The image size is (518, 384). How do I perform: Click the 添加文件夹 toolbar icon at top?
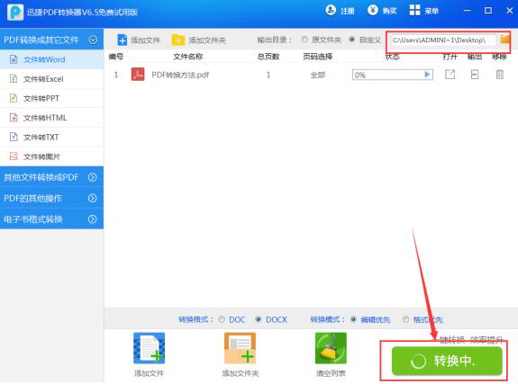(178, 40)
